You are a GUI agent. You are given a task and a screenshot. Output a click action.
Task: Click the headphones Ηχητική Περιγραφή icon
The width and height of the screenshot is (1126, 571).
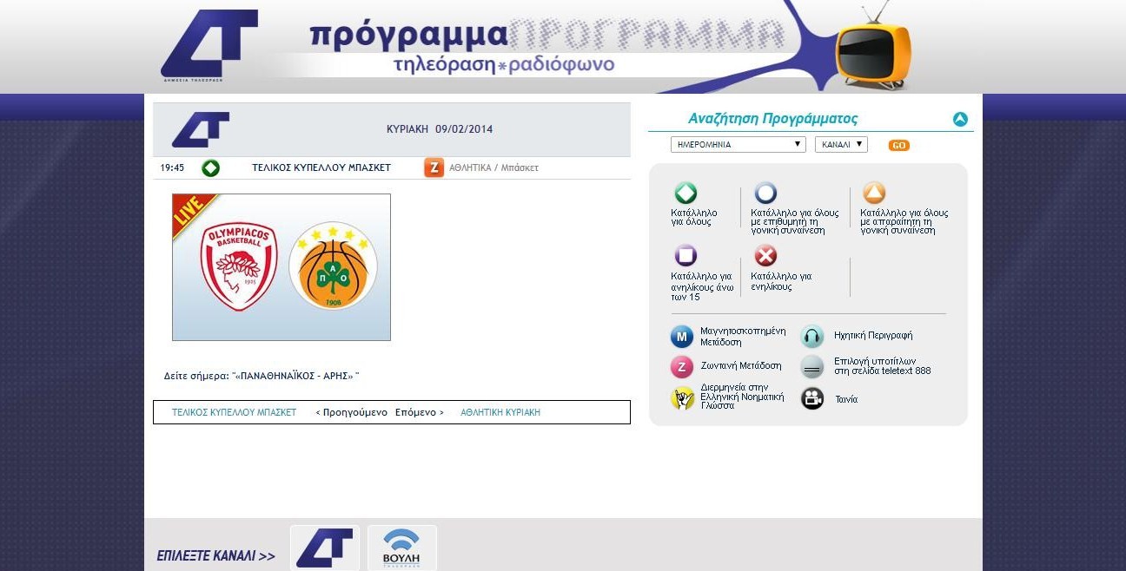coord(812,337)
